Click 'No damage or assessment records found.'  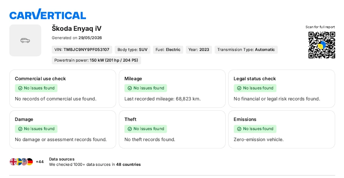click(x=61, y=140)
